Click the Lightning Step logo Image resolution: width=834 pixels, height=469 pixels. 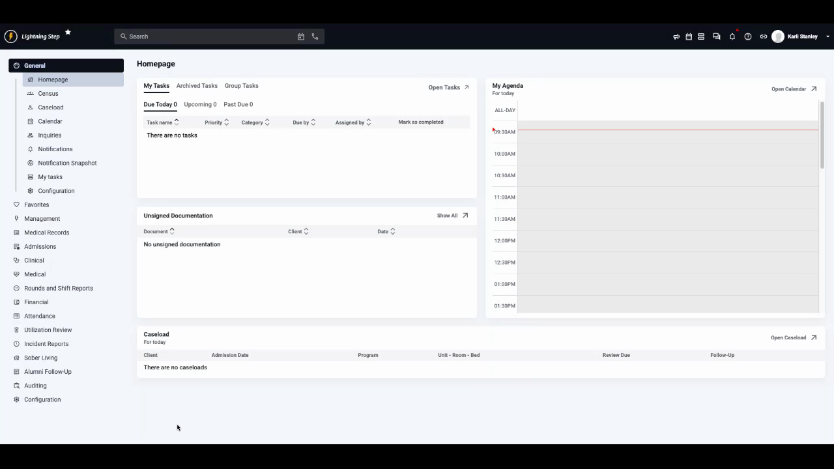click(x=10, y=36)
